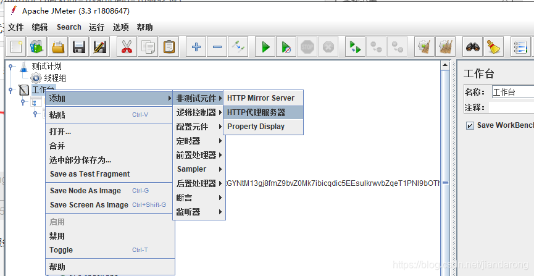Choose 非测试元件 submenu entry
This screenshot has width=534, height=276.
tap(199, 98)
